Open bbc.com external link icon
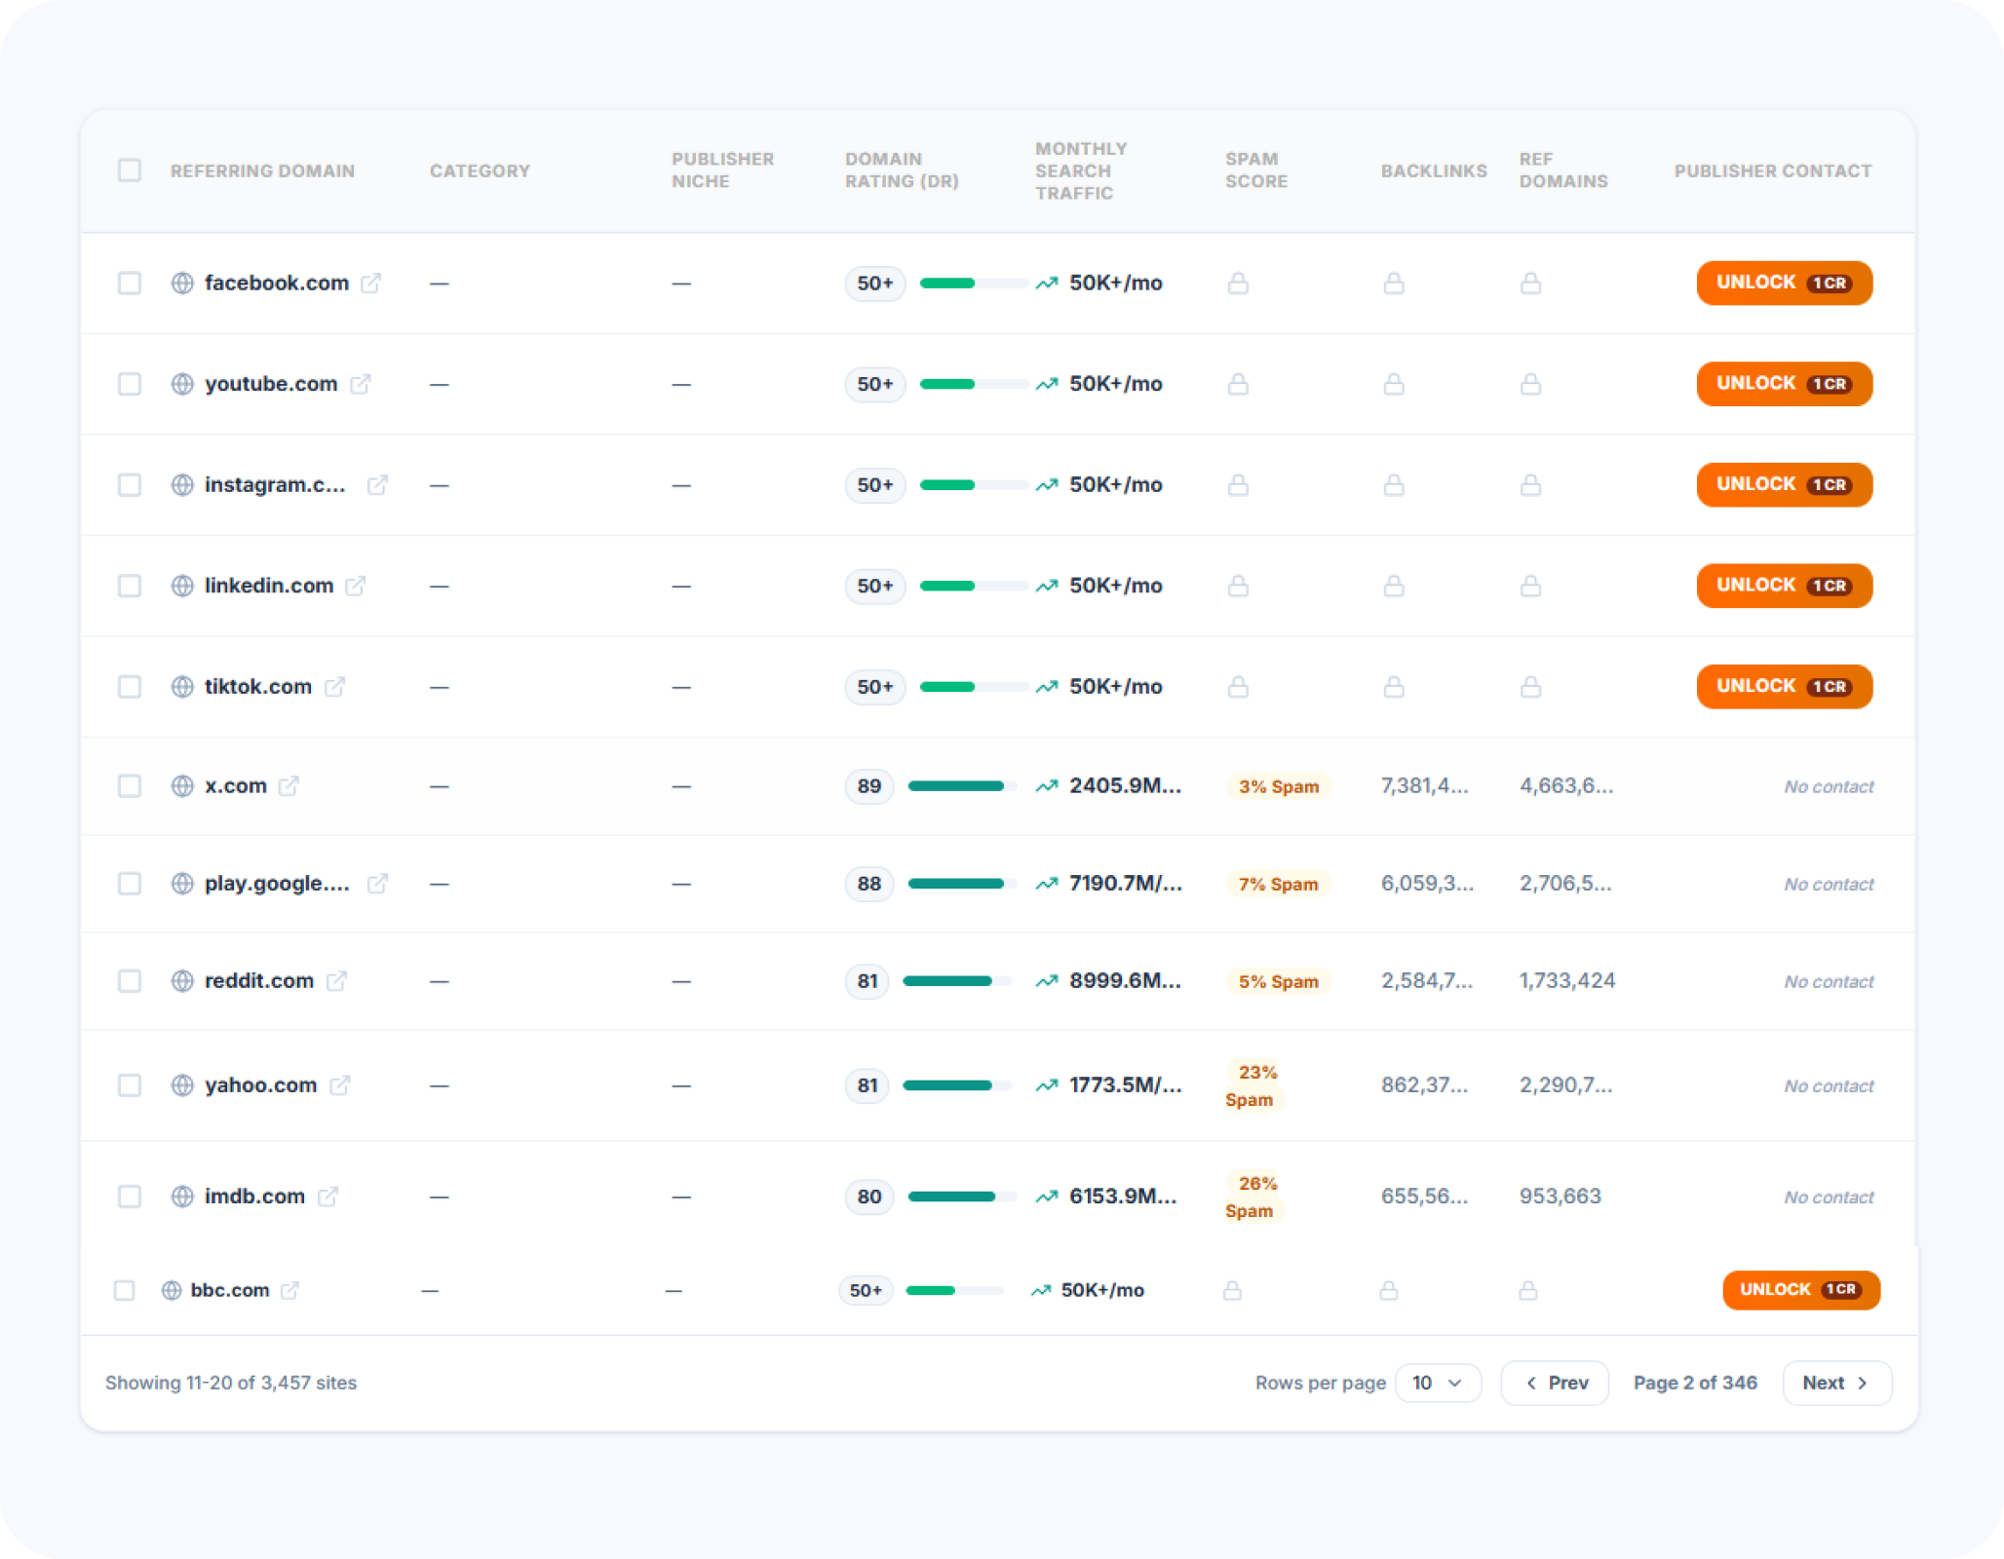The height and width of the screenshot is (1559, 2004). point(289,1290)
